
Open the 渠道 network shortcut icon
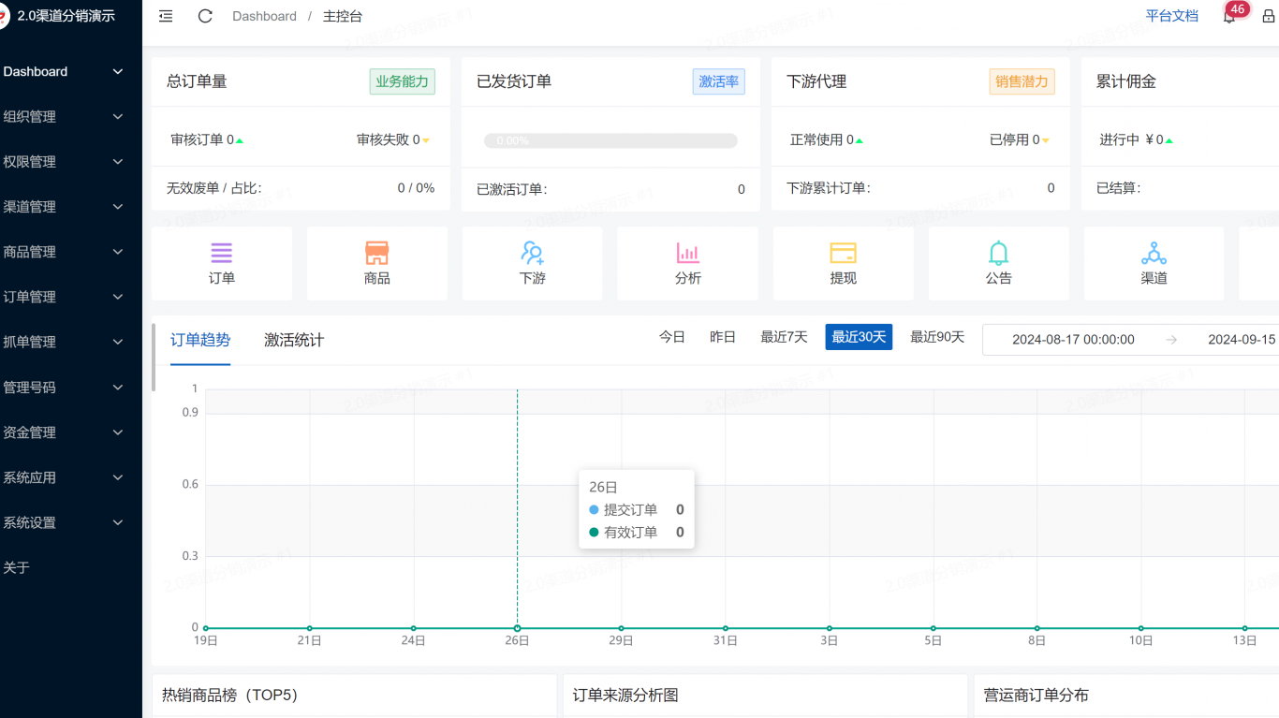pyautogui.click(x=1154, y=253)
